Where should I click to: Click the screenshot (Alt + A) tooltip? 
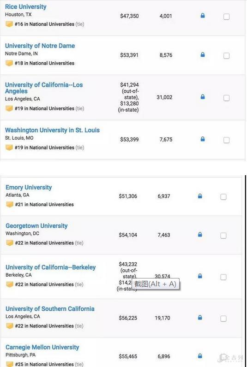(156, 284)
